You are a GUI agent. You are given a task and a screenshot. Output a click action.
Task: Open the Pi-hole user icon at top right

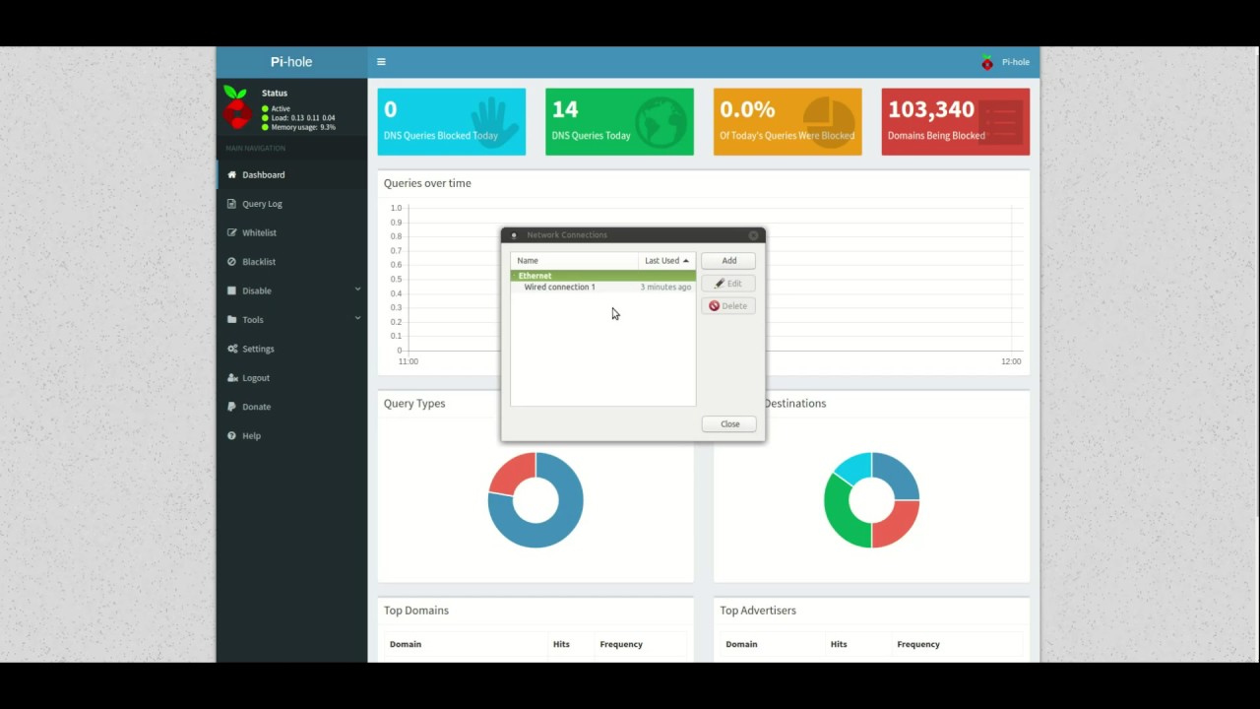pyautogui.click(x=987, y=62)
